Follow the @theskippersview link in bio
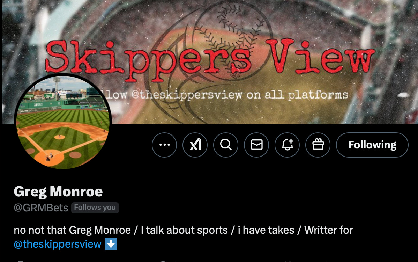418x262 pixels. pyautogui.click(x=58, y=244)
